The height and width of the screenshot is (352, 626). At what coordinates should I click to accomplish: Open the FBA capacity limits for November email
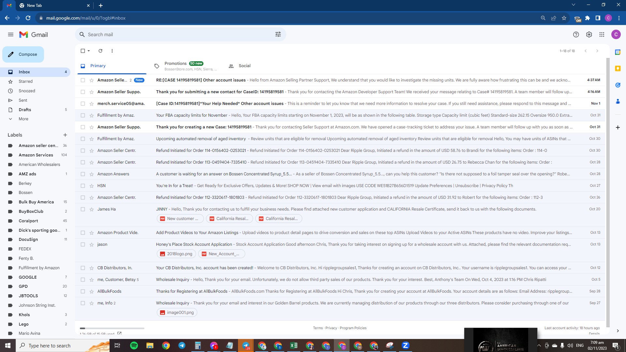(340, 115)
